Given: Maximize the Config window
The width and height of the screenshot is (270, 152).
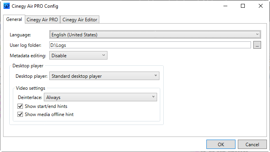Looking at the screenshot, I should (x=243, y=6).
